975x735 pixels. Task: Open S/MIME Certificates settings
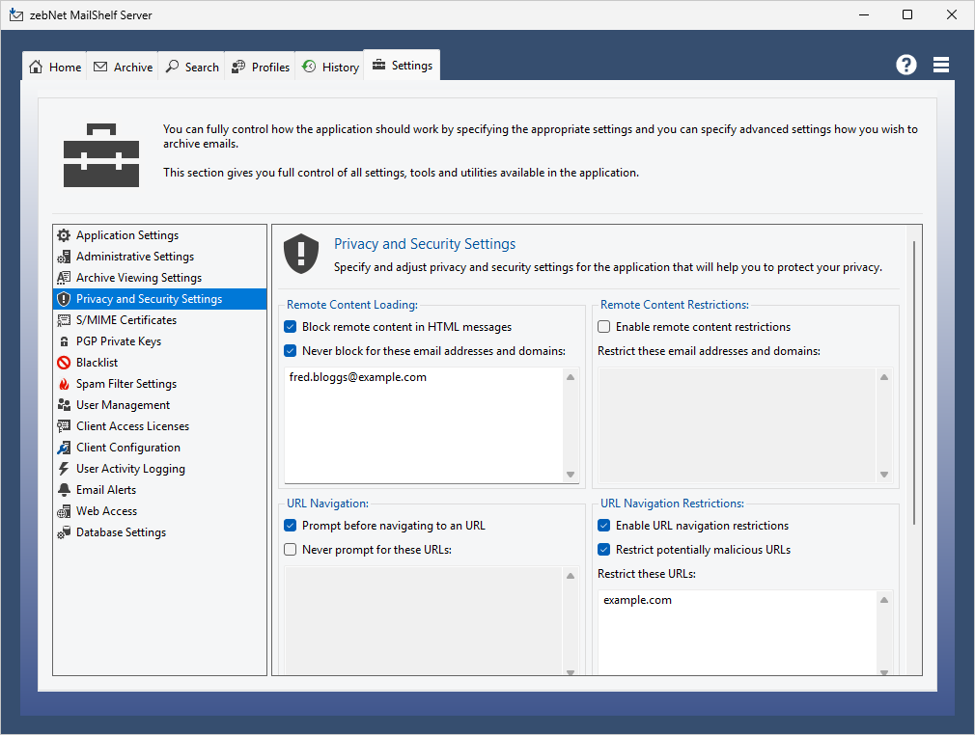coord(126,320)
